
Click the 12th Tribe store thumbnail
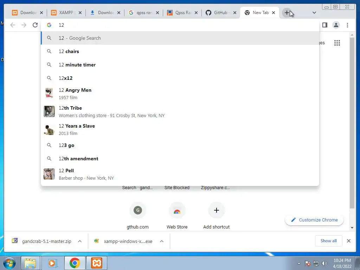49,111
